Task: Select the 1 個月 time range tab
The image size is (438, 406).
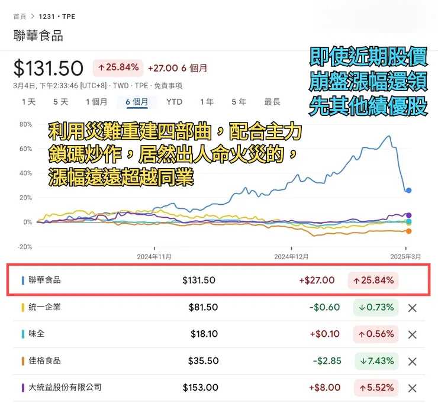Action: [x=96, y=102]
